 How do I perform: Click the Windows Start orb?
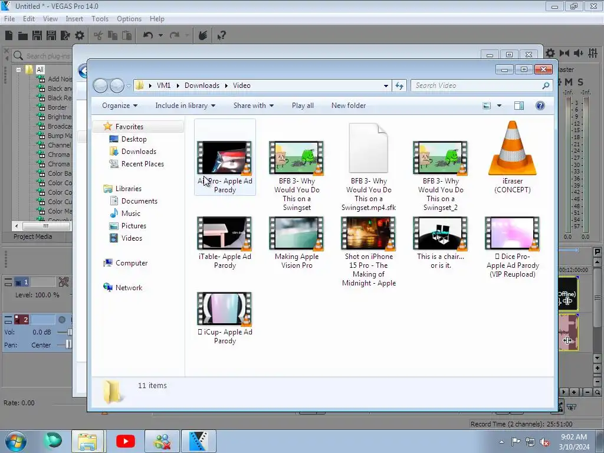[x=16, y=441]
